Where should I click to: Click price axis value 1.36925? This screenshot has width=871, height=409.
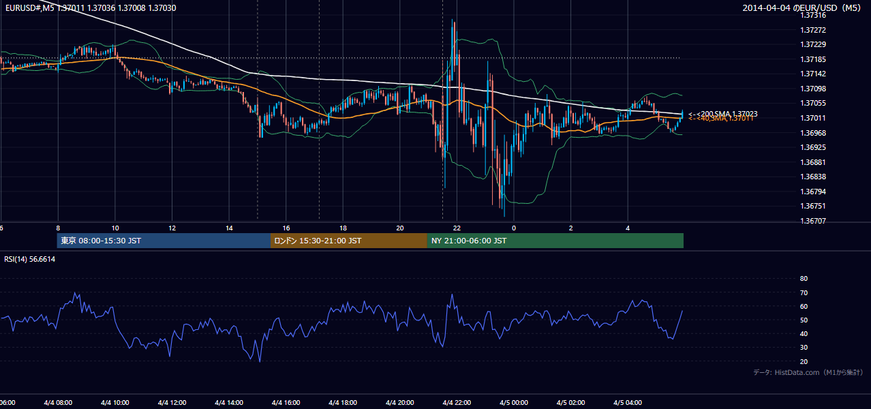[x=814, y=147]
